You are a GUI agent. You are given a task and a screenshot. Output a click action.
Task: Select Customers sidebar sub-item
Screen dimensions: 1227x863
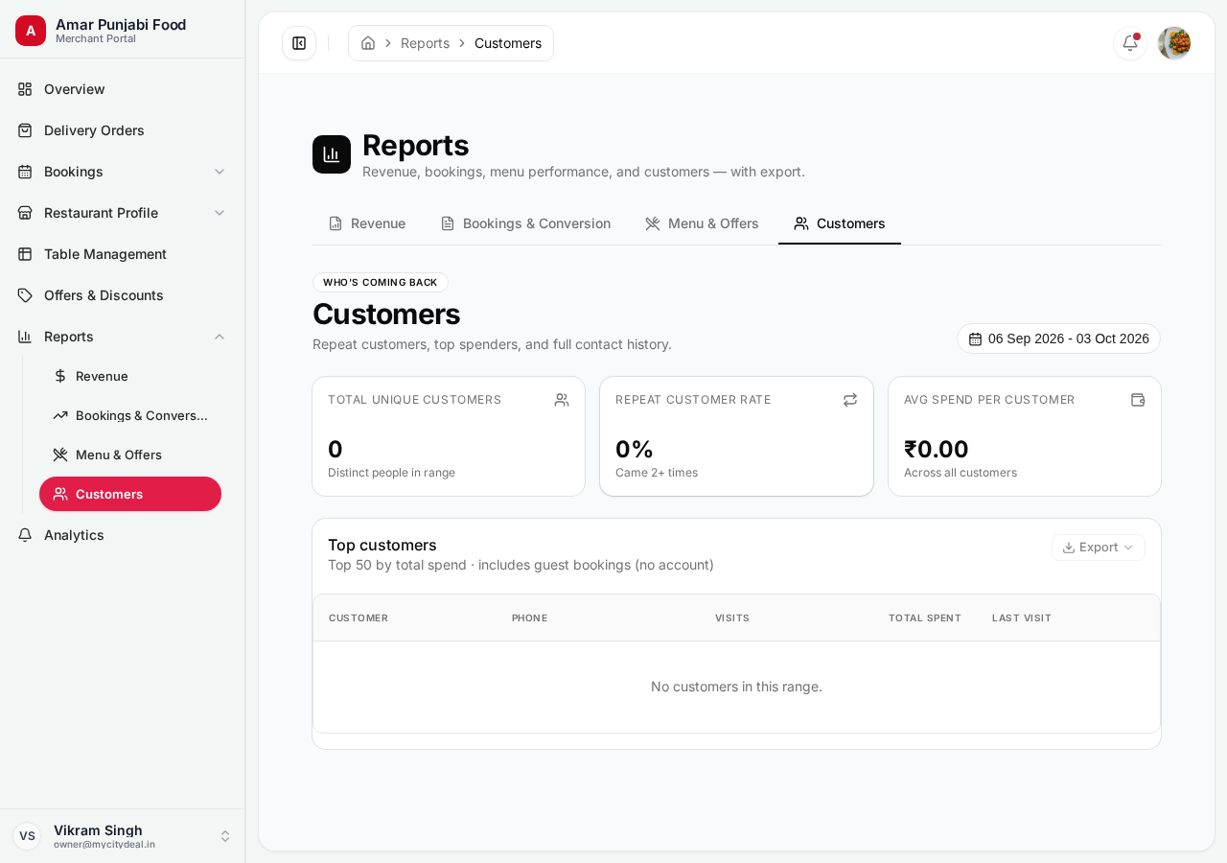click(130, 494)
